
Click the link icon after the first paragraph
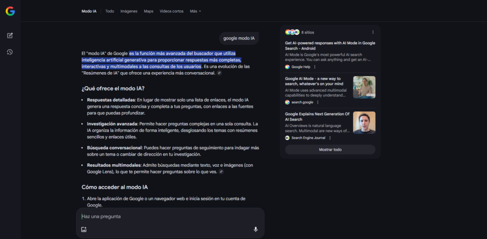click(219, 73)
